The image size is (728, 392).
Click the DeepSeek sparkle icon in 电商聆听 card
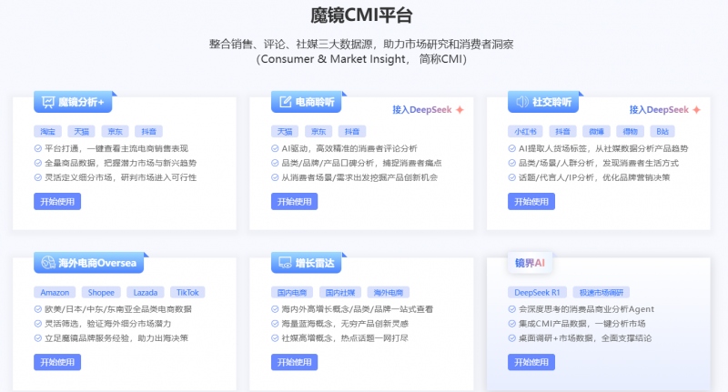pos(460,110)
